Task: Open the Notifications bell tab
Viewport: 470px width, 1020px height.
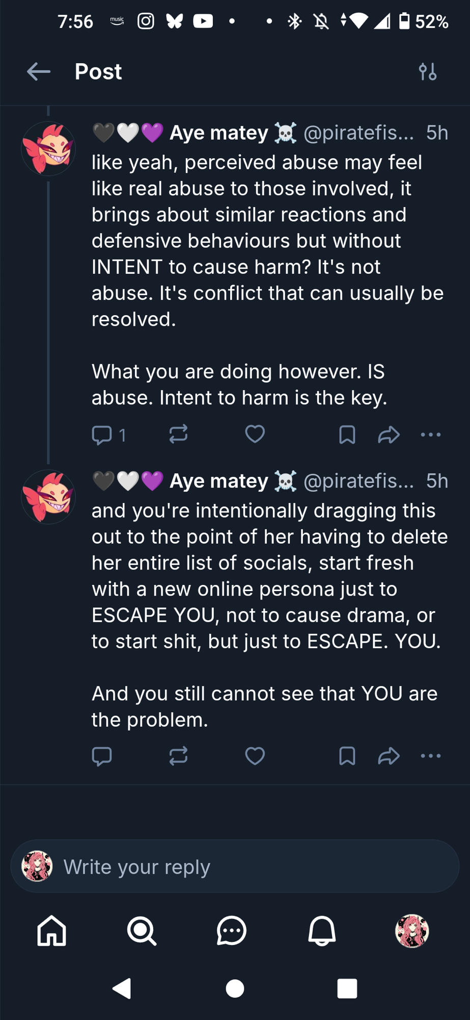Action: click(322, 931)
